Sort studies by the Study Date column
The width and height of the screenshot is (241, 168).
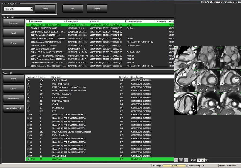[x=78, y=22]
